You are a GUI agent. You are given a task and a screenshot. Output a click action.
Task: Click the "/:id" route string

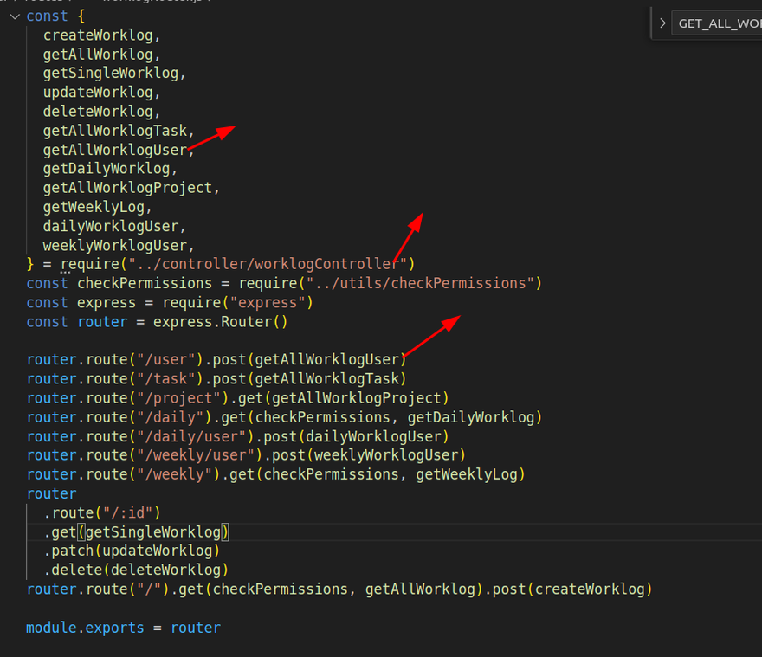[x=128, y=512]
